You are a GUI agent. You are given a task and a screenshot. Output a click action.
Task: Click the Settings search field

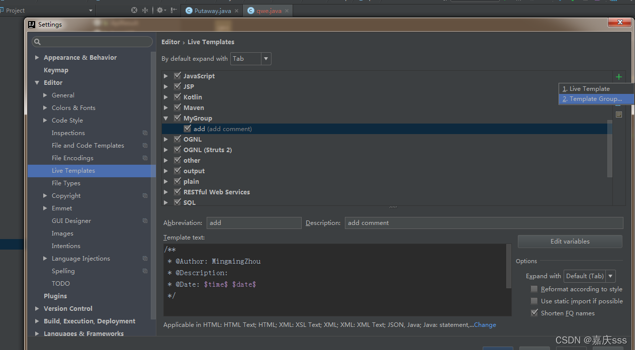click(92, 42)
